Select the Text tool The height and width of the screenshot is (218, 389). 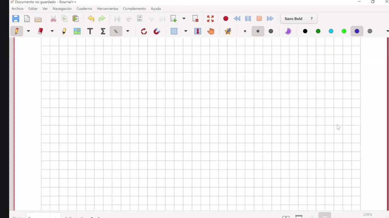pyautogui.click(x=90, y=31)
